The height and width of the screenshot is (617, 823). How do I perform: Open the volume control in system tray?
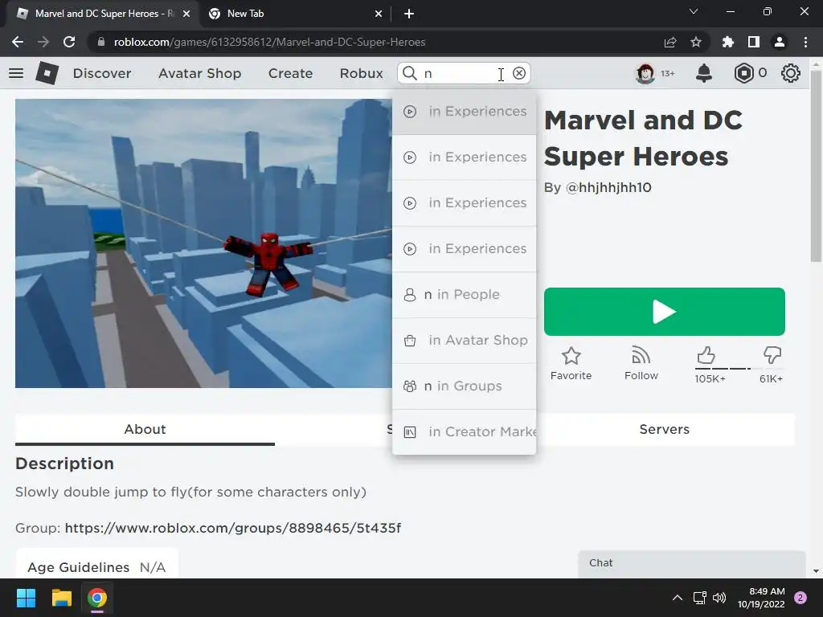click(x=719, y=598)
